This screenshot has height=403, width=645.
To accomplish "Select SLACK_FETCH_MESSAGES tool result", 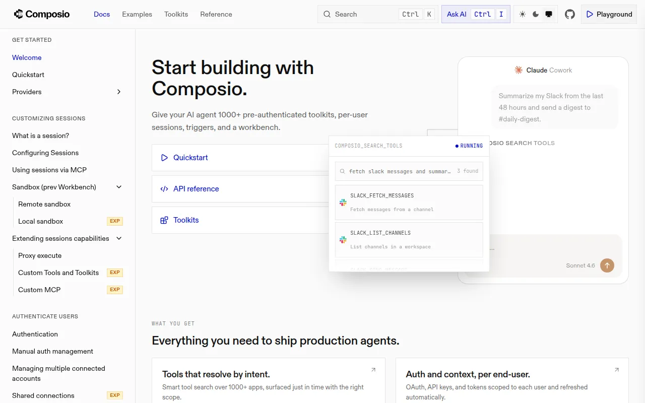I will click(409, 203).
